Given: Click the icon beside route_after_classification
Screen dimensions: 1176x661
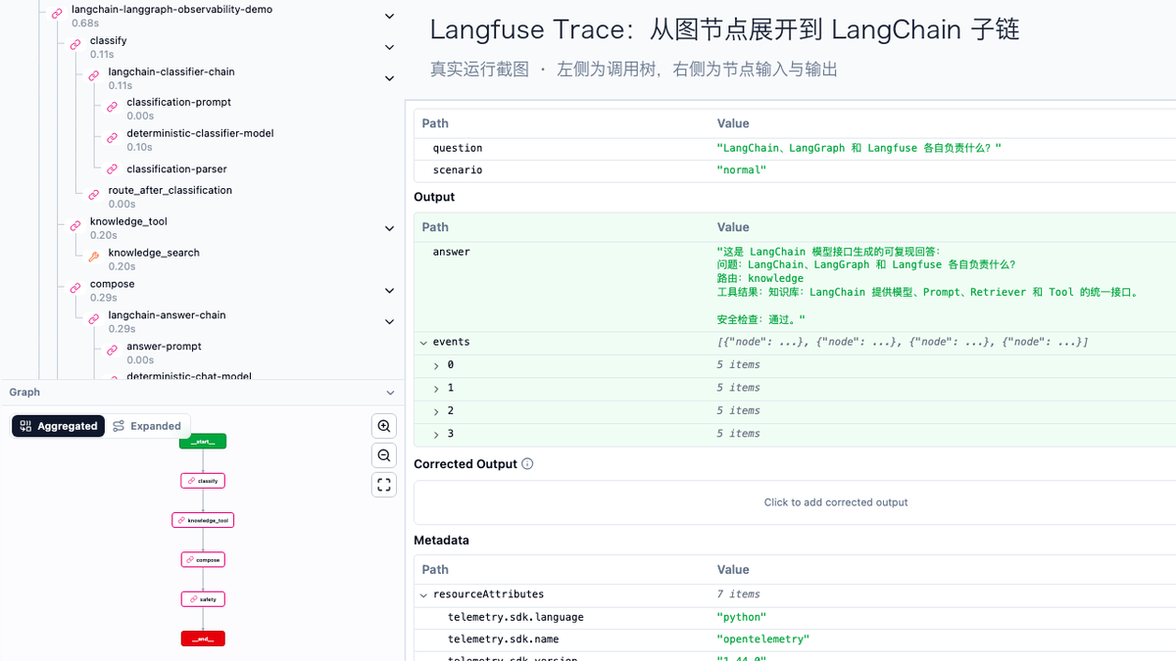Looking at the screenshot, I should coord(94,196).
